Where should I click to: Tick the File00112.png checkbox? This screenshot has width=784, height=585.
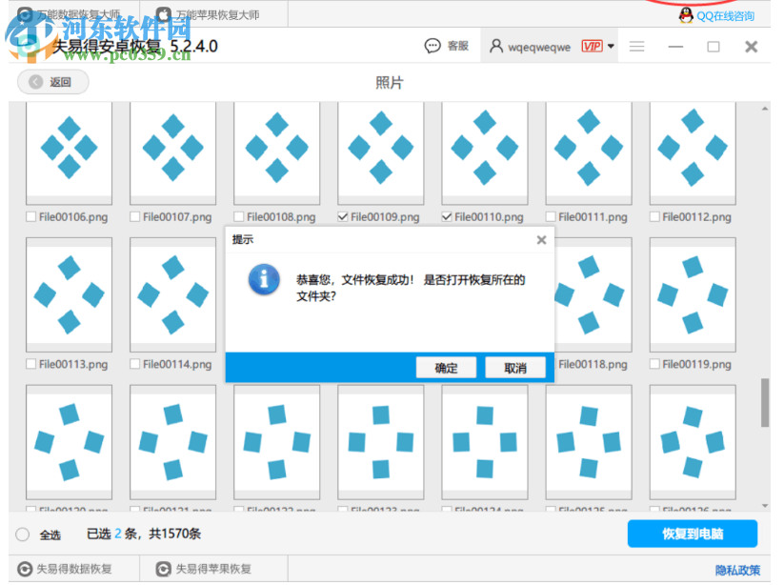point(654,216)
